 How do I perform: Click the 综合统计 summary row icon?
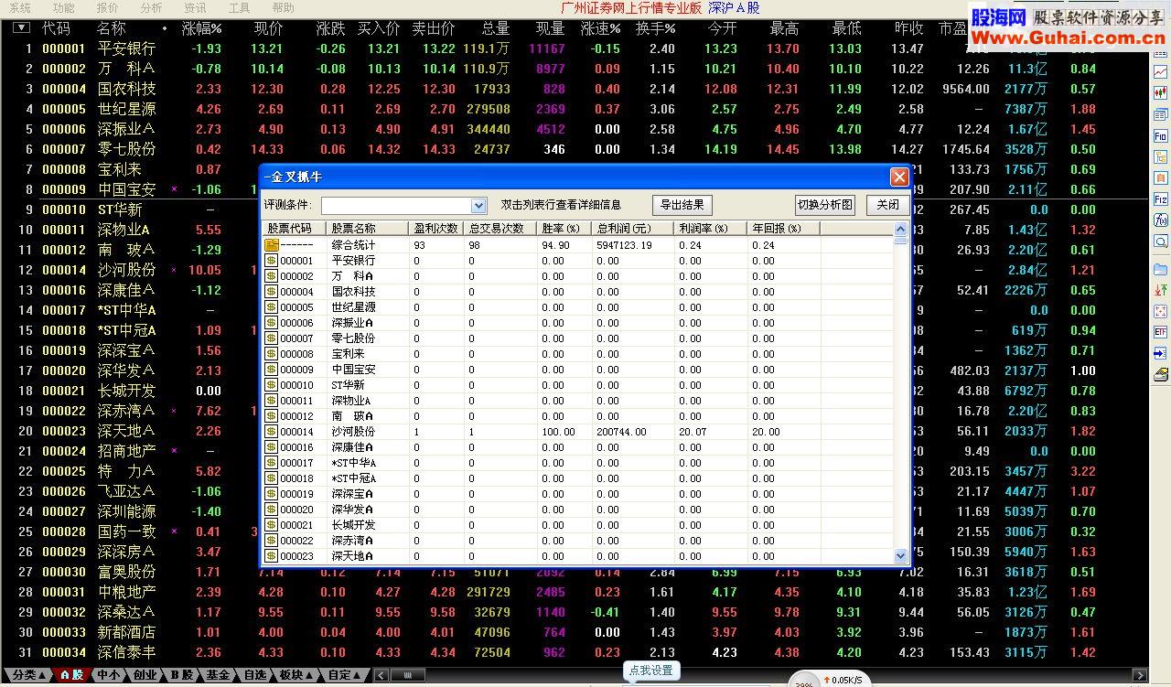pyautogui.click(x=272, y=245)
